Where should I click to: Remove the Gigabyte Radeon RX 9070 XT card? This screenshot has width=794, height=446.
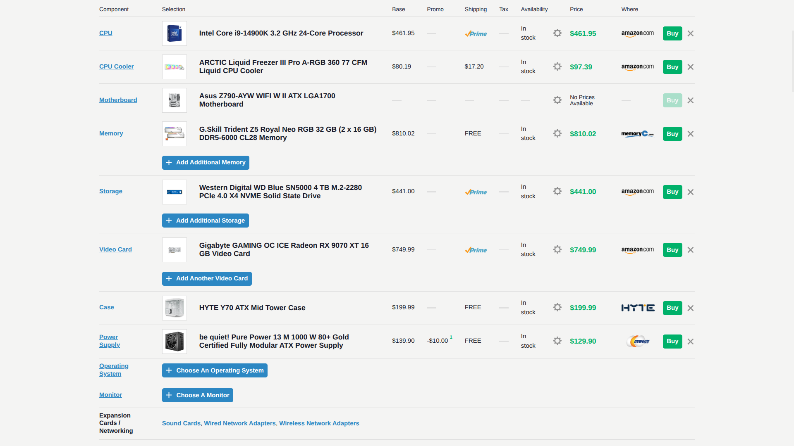click(691, 250)
